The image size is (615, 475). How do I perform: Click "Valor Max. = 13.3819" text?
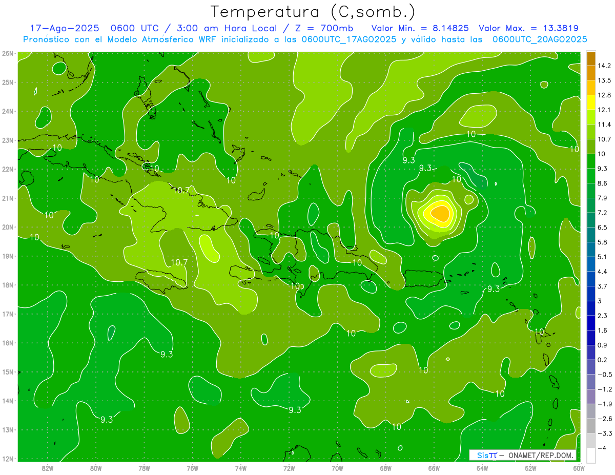point(529,28)
